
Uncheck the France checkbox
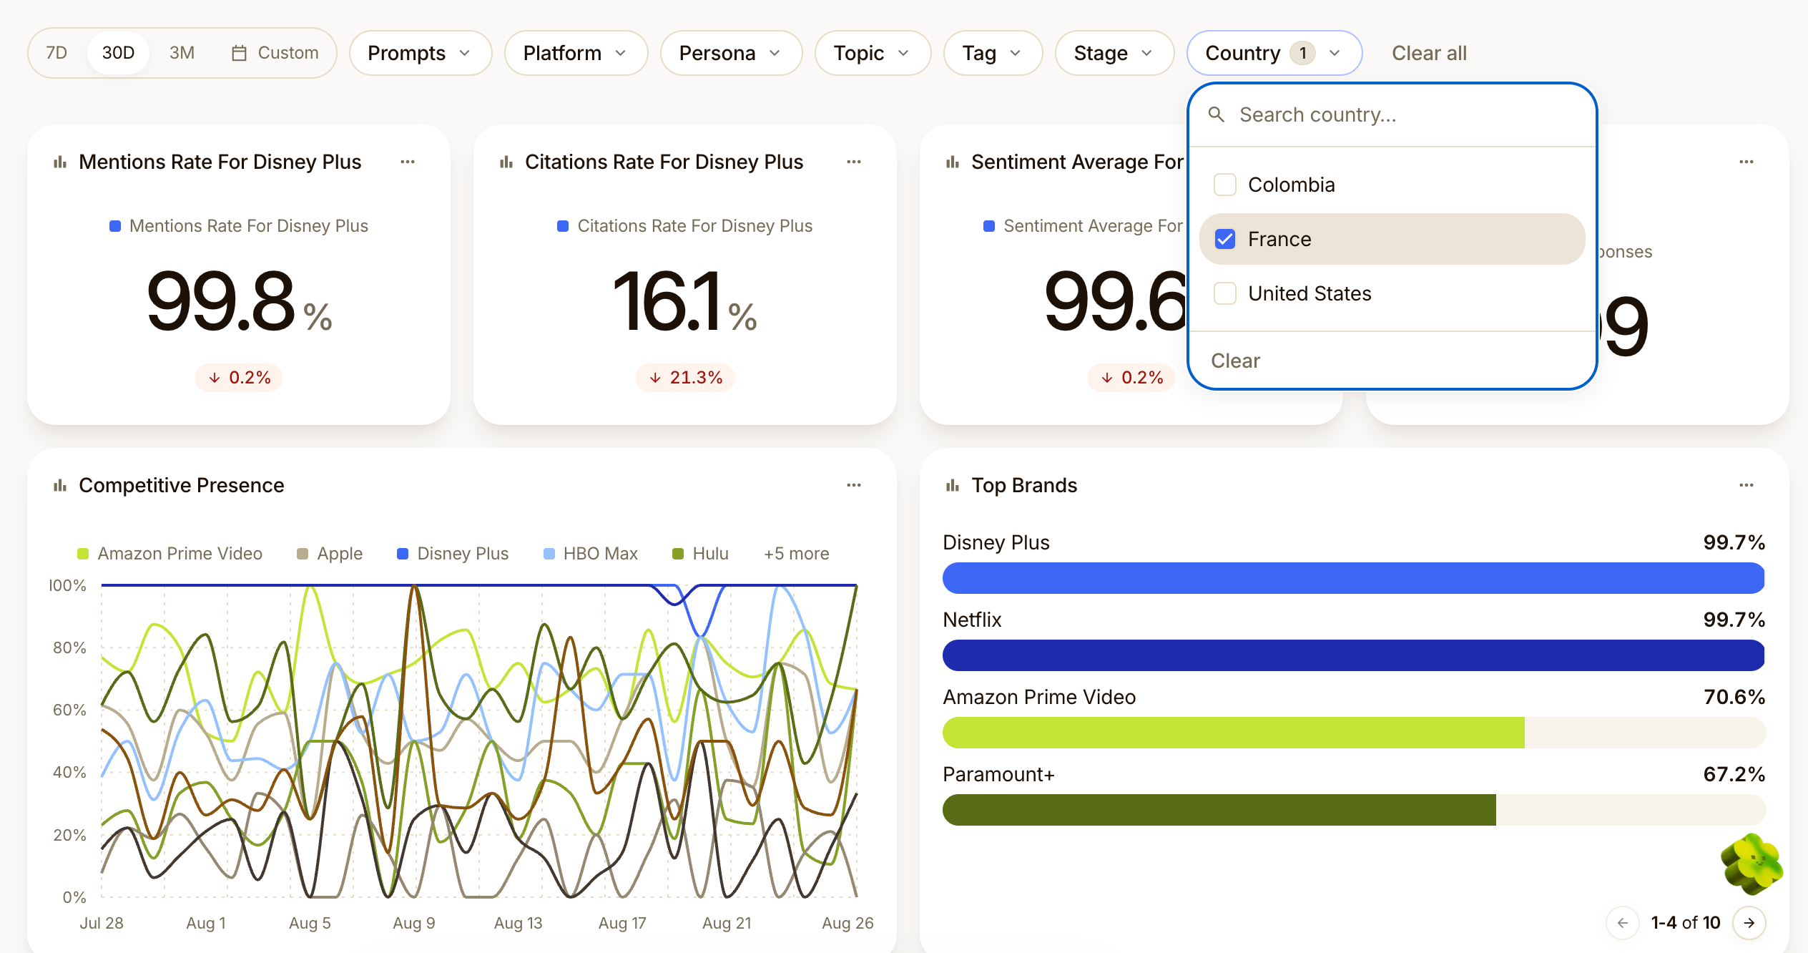(1225, 239)
